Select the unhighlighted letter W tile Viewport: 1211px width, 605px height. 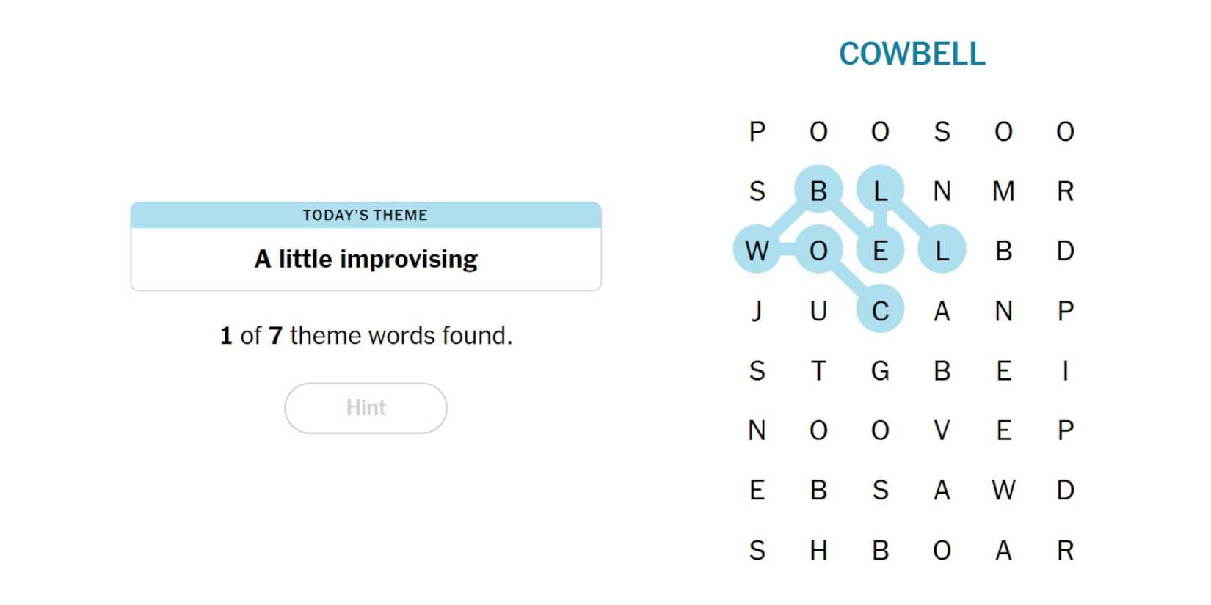pos(1003,490)
